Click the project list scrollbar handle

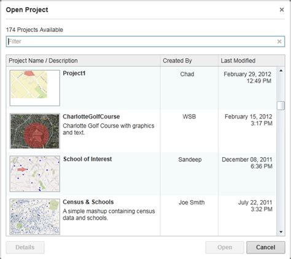click(281, 106)
